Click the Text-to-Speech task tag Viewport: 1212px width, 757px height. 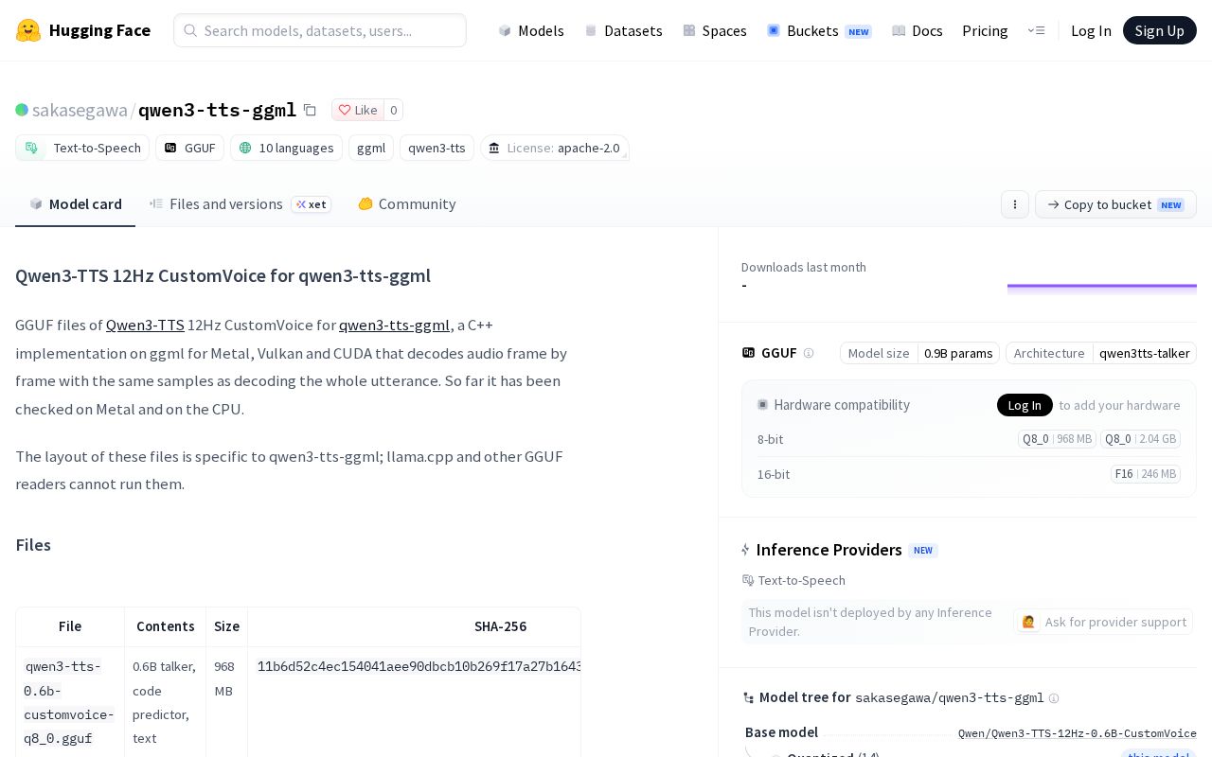(82, 148)
